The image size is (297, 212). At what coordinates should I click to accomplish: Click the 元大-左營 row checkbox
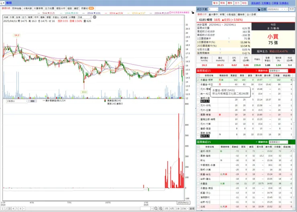pos(198,110)
